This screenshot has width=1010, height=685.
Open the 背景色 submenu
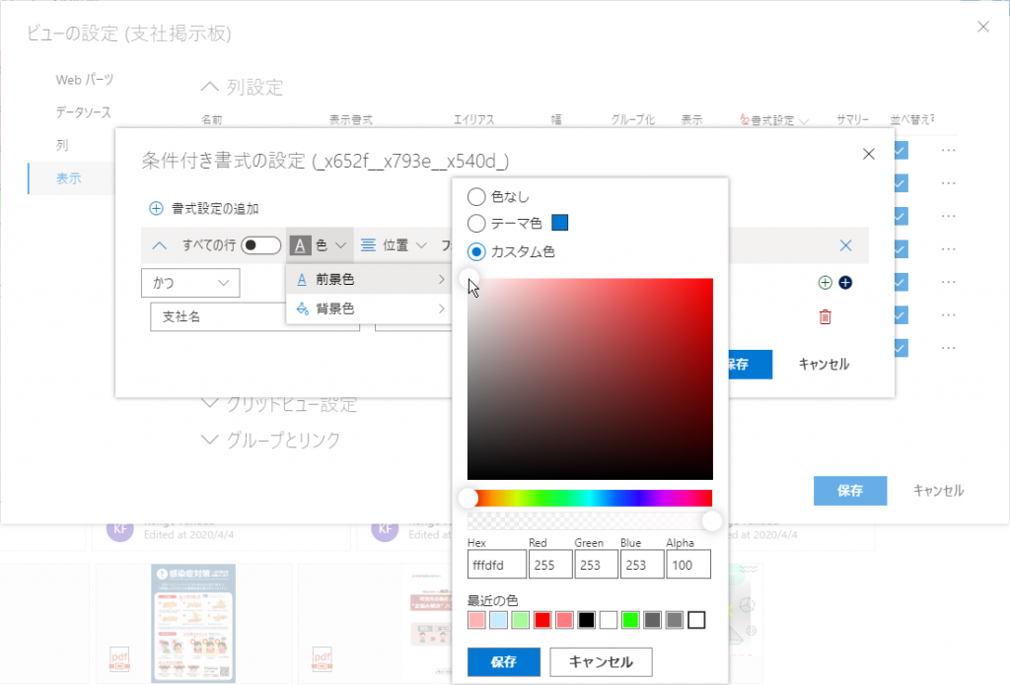pos(368,308)
